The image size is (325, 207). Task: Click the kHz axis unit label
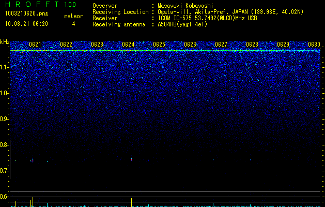(x=5, y=42)
